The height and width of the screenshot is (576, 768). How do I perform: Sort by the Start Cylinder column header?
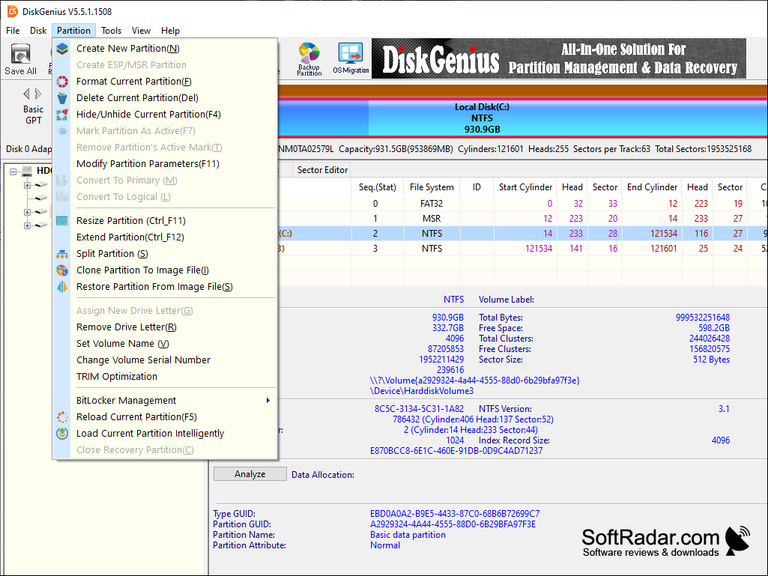click(525, 187)
